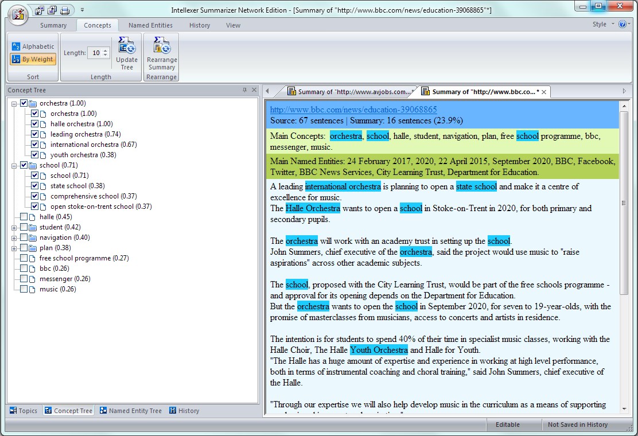Open the Named Entity Tree bottom tab
The width and height of the screenshot is (638, 436).
[x=131, y=411]
